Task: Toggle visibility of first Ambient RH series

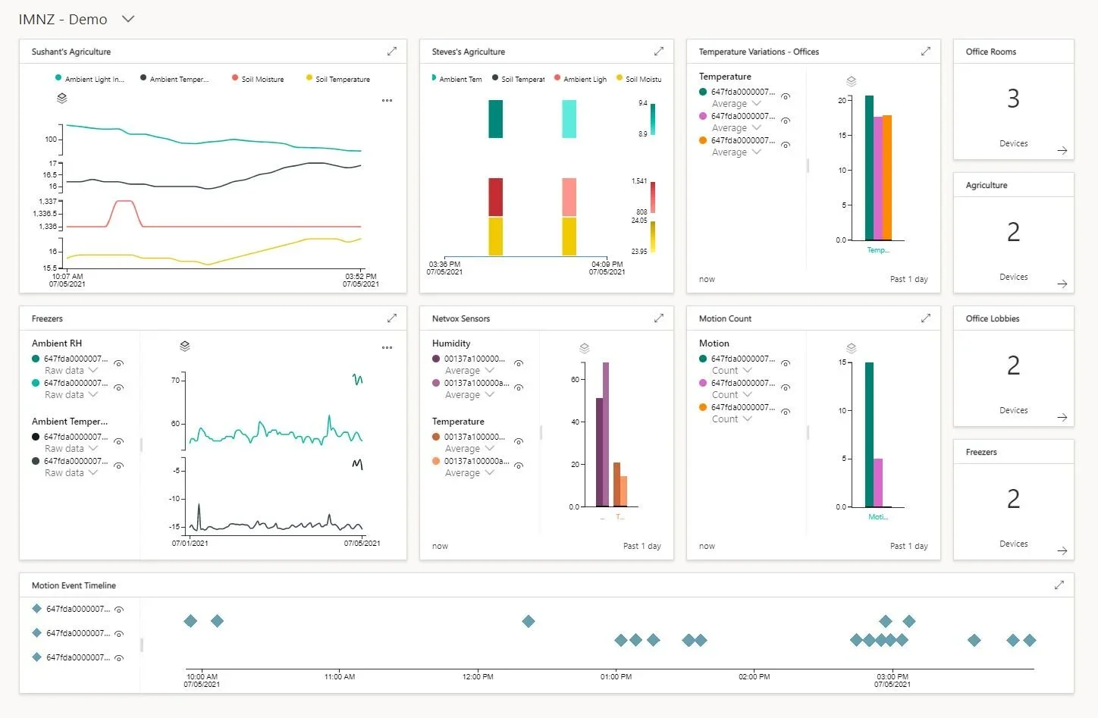Action: [x=119, y=364]
